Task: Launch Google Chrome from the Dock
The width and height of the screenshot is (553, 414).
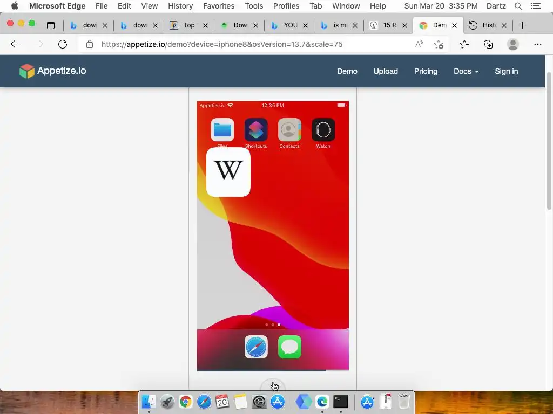Action: [x=186, y=401]
